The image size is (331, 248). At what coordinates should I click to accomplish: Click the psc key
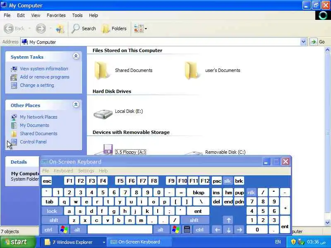pyautogui.click(x=217, y=181)
